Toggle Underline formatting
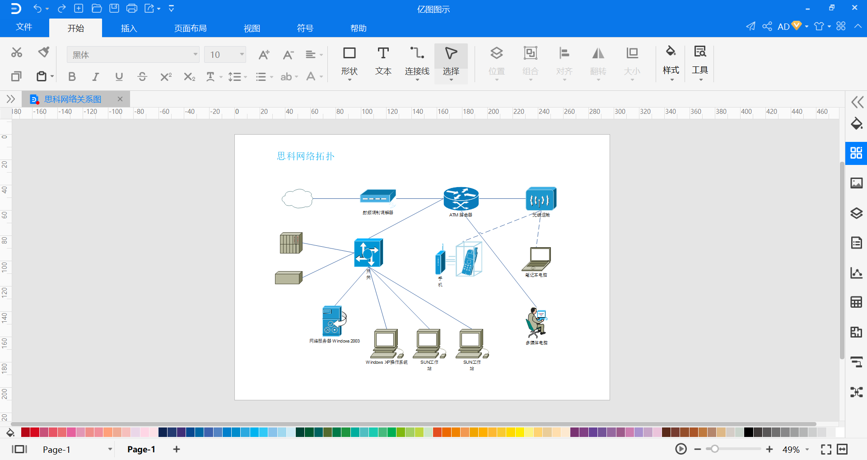The image size is (867, 460). pyautogui.click(x=119, y=77)
